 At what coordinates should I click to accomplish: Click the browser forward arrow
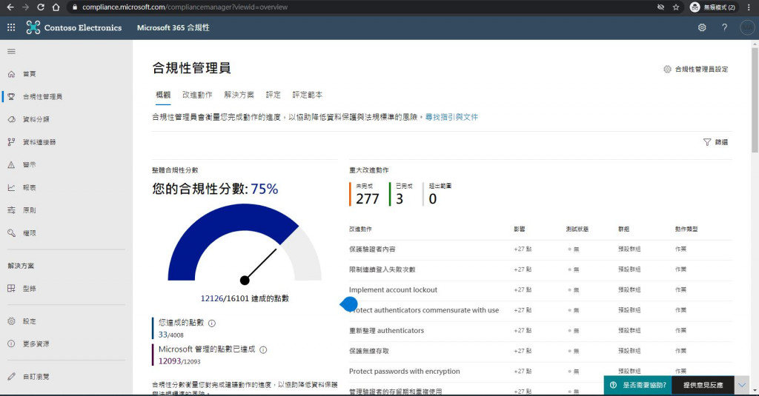[x=26, y=7]
